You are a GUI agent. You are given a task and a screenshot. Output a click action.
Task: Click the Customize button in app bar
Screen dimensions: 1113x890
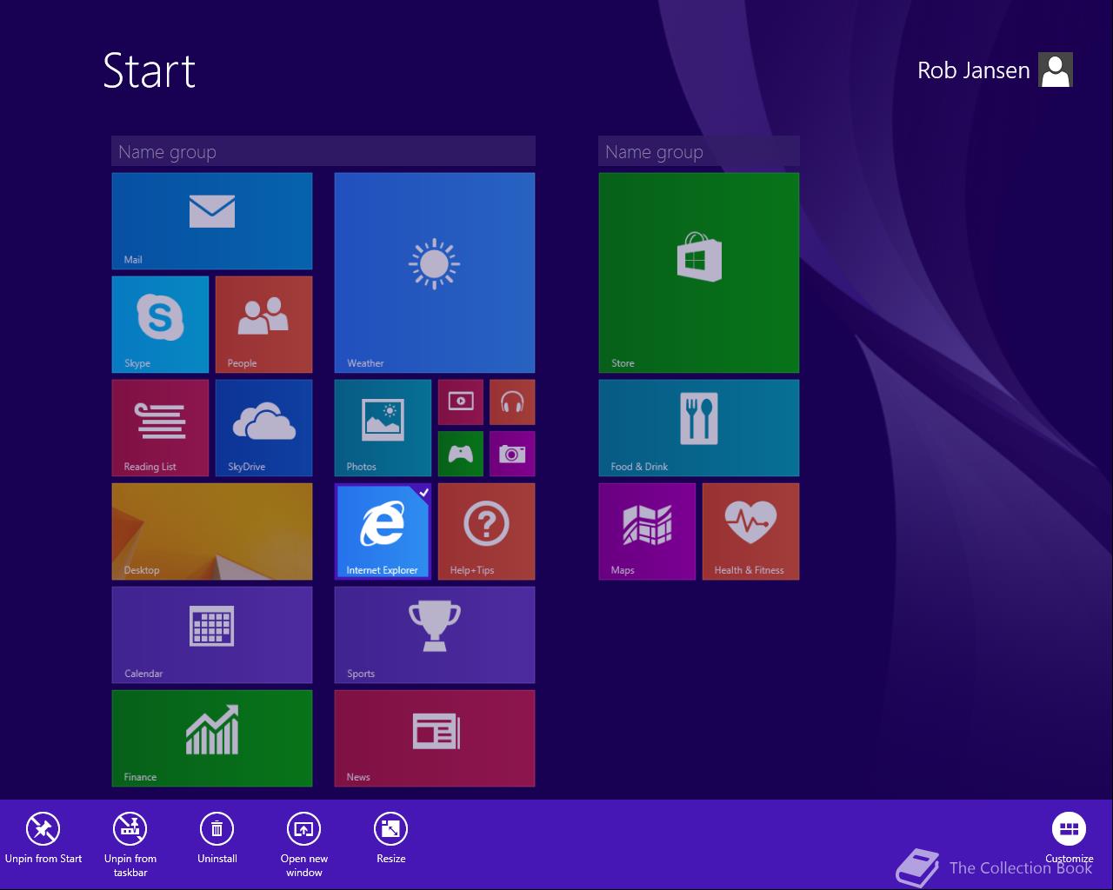point(1069,829)
